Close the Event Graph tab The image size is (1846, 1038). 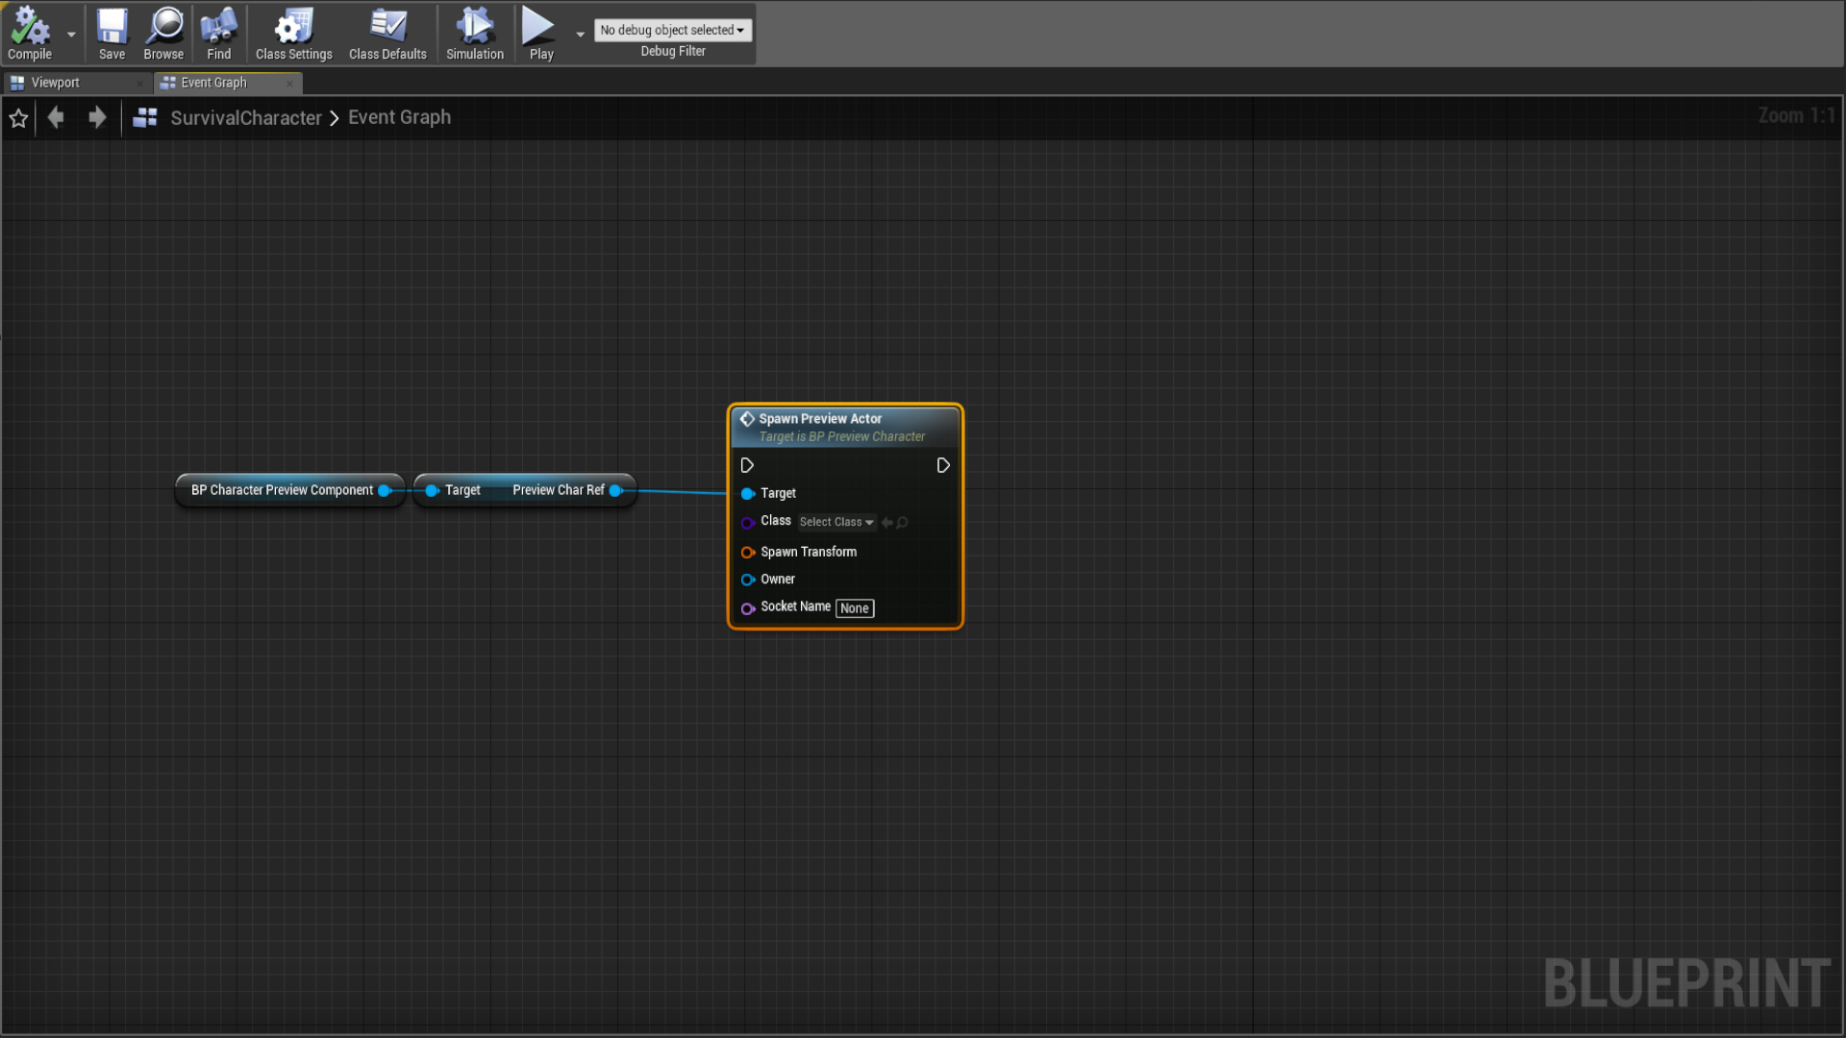(289, 84)
